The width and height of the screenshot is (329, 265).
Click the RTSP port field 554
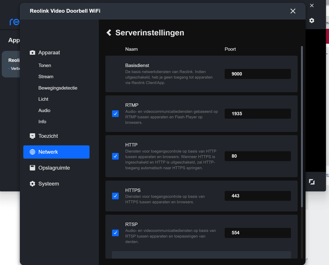257,233
